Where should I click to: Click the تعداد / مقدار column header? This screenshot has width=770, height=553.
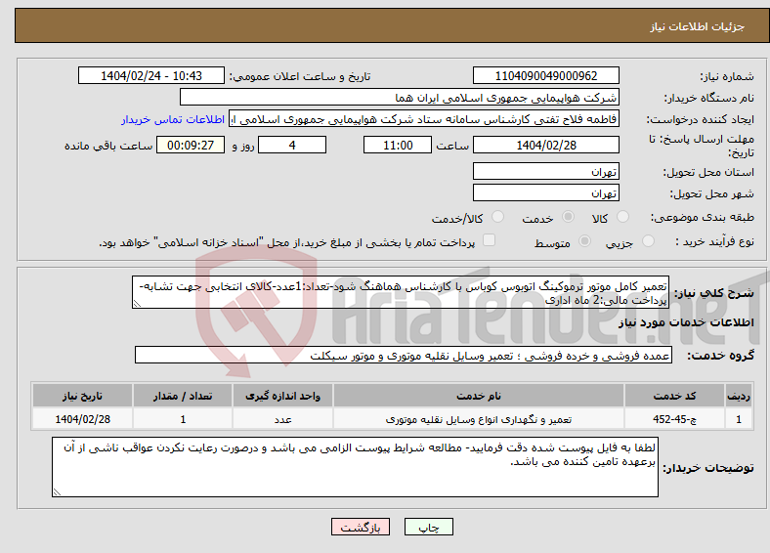coord(183,396)
